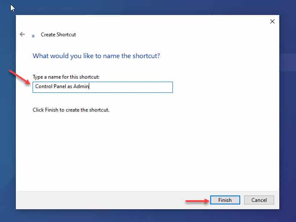Click the small shortcut icon beside Create Shortcut

[x=33, y=36]
